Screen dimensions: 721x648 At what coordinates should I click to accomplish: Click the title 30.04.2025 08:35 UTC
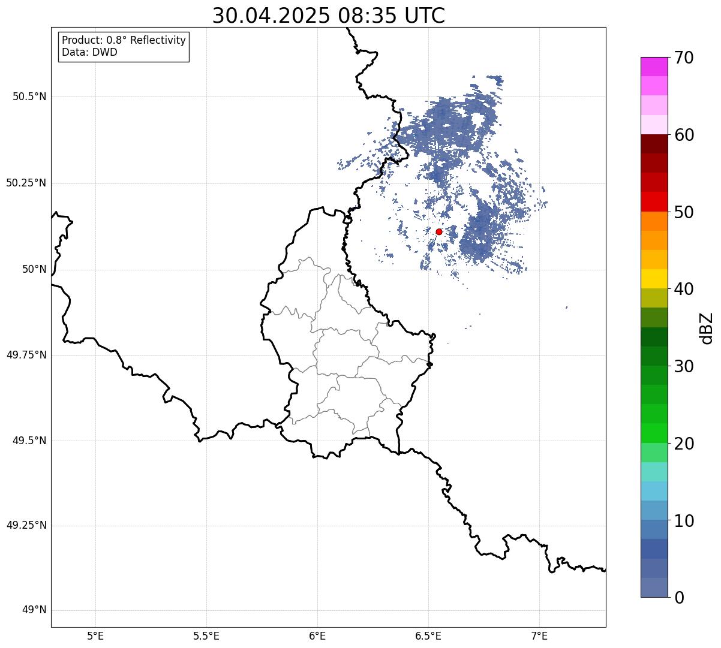point(329,16)
